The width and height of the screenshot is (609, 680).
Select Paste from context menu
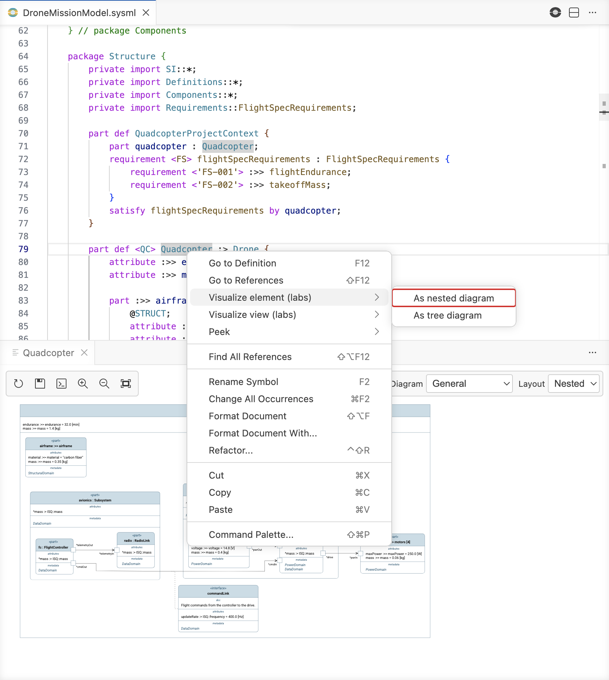(289, 510)
